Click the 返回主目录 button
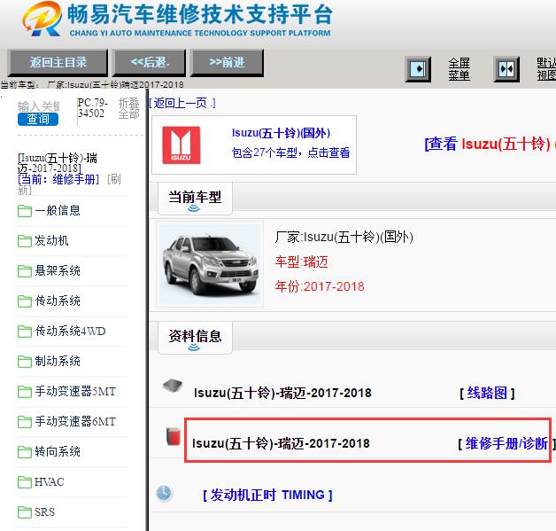The width and height of the screenshot is (556, 531). coord(58,63)
